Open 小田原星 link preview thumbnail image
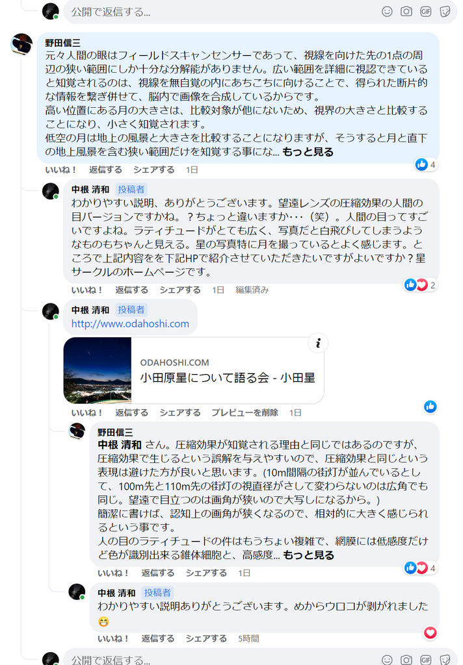 tap(98, 370)
